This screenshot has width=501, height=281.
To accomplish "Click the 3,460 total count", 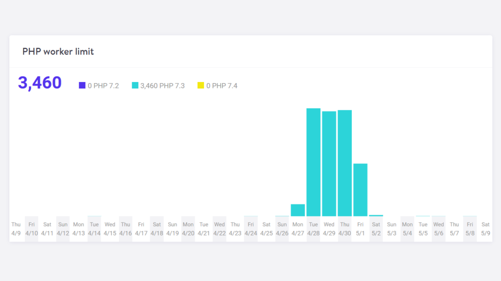I will (40, 83).
